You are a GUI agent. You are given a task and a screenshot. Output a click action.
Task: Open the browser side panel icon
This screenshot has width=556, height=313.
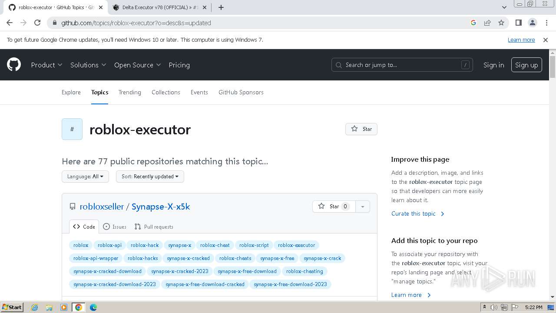[518, 23]
